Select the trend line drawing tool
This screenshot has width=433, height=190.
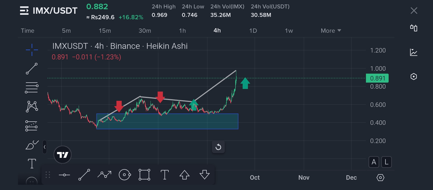coord(32,69)
